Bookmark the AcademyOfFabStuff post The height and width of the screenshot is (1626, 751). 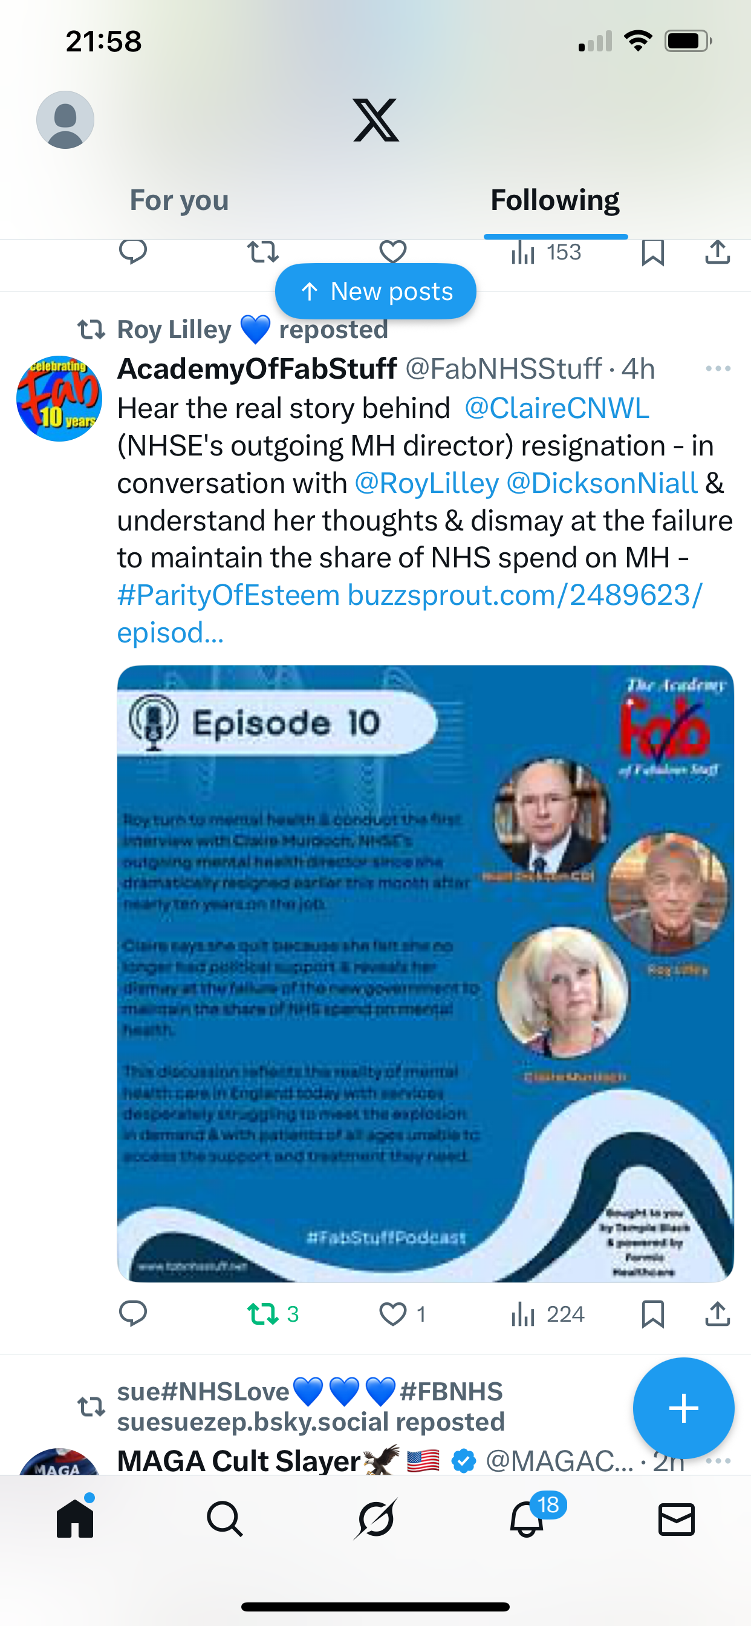pos(652,1313)
